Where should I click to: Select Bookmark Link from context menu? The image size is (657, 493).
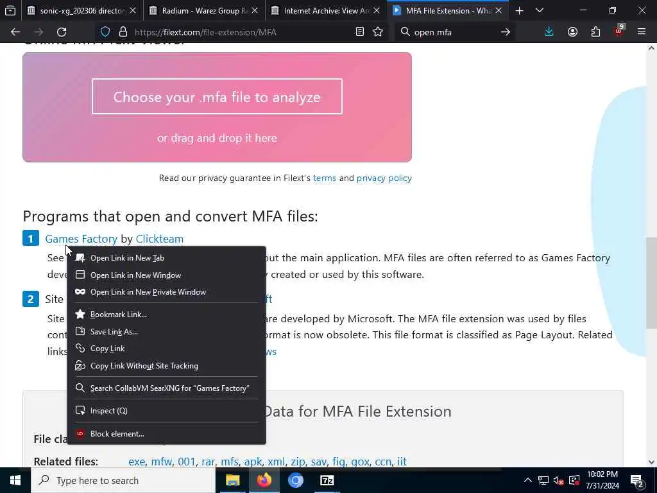(x=166, y=314)
